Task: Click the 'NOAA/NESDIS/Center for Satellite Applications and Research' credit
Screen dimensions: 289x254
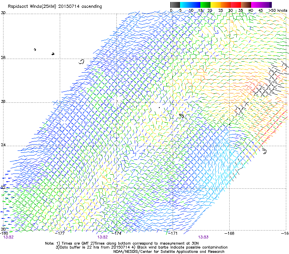Action: [x=169, y=252]
